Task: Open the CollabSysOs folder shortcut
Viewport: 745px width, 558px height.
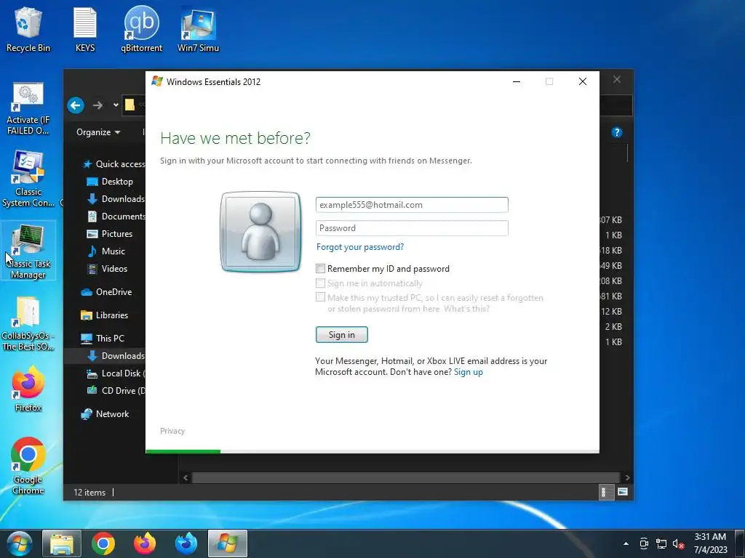Action: coord(28,323)
